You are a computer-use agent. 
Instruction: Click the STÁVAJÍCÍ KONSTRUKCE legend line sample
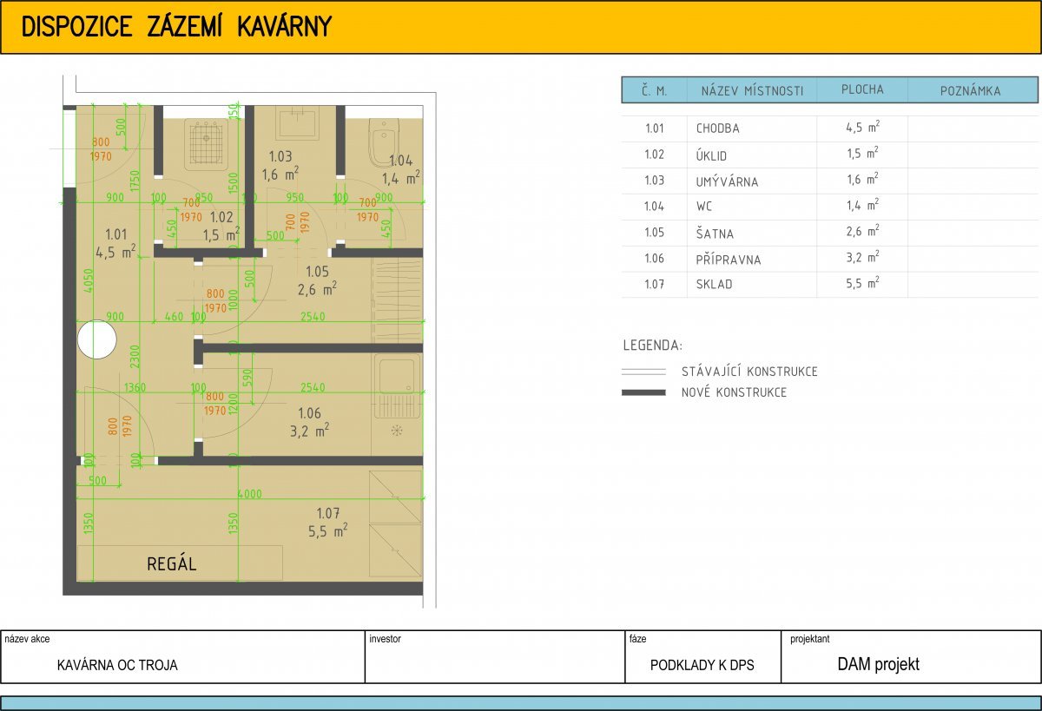[x=643, y=372]
